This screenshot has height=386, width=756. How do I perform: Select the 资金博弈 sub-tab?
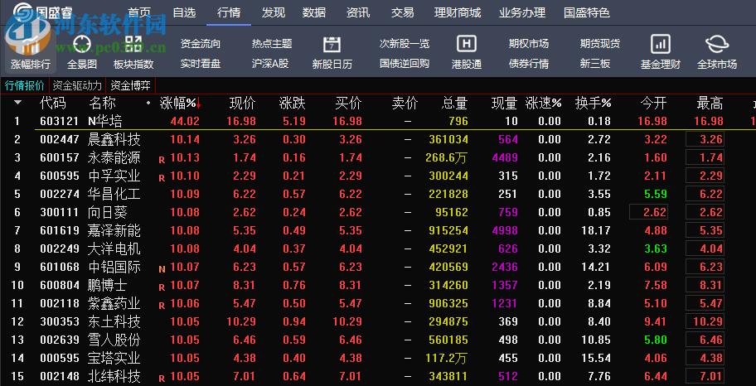[x=131, y=86]
